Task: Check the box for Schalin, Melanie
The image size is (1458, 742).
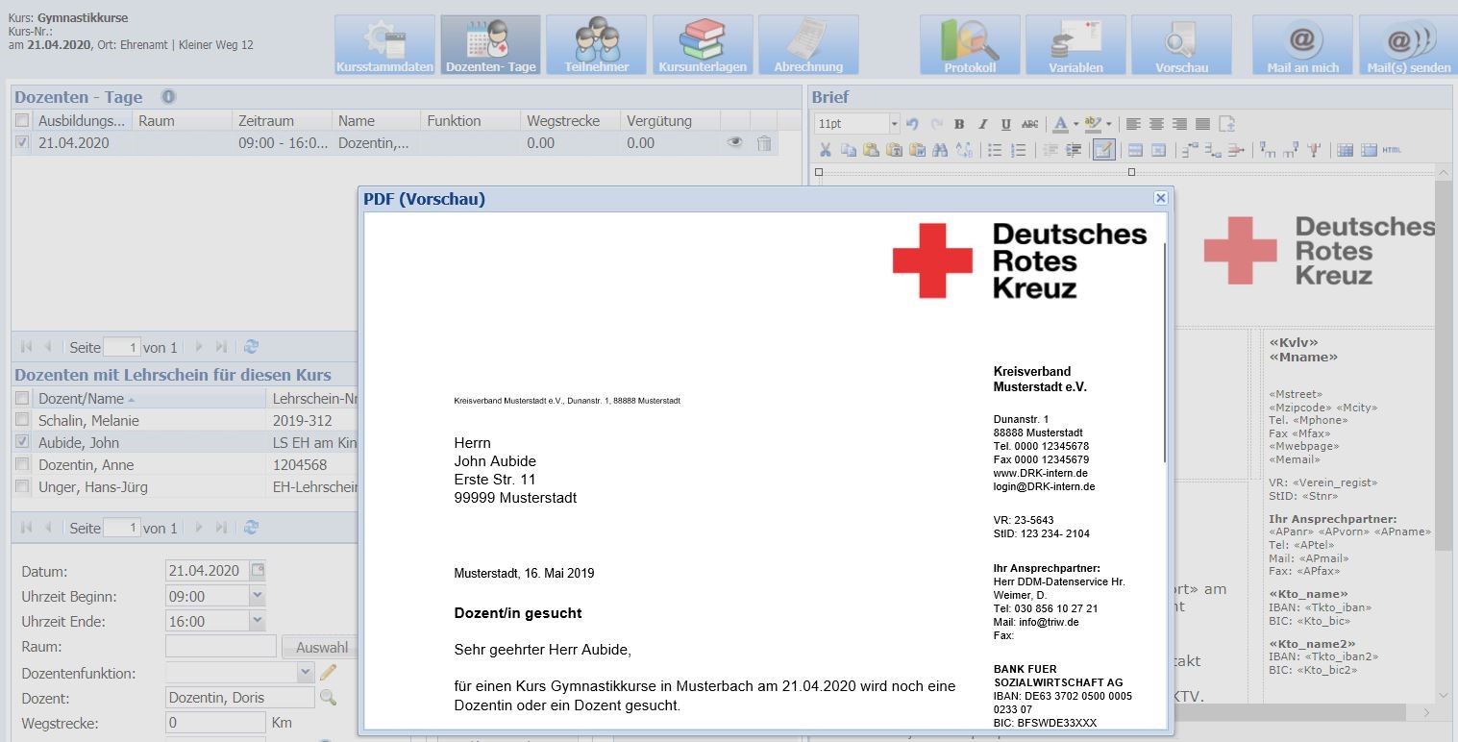Action: tap(22, 420)
